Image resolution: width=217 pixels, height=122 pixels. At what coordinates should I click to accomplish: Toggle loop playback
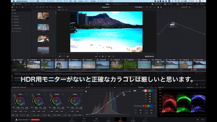tap(113, 57)
